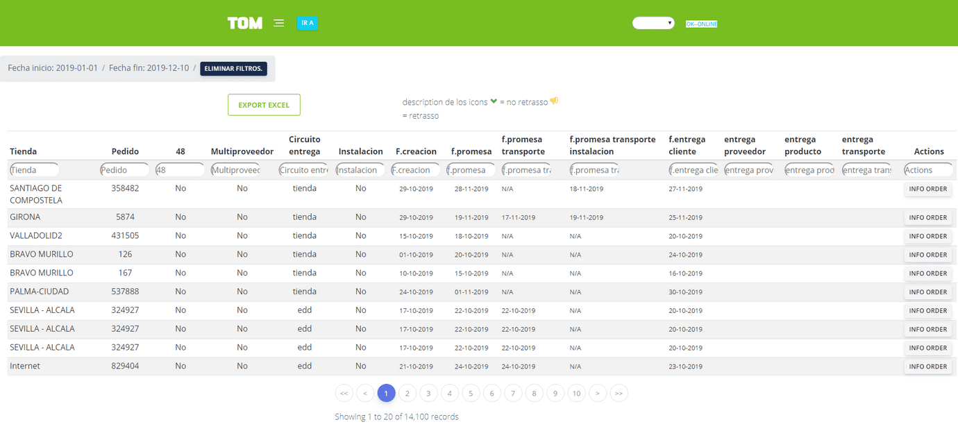
Task: Click the OK--ONLINE status link
Action: (701, 24)
